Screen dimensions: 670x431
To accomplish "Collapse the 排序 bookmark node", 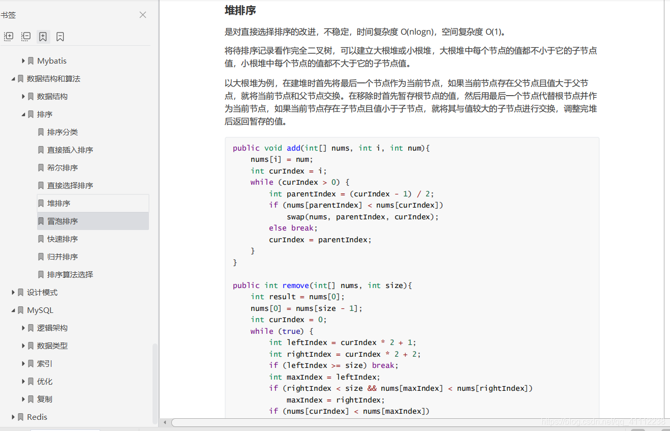I will click(x=23, y=114).
